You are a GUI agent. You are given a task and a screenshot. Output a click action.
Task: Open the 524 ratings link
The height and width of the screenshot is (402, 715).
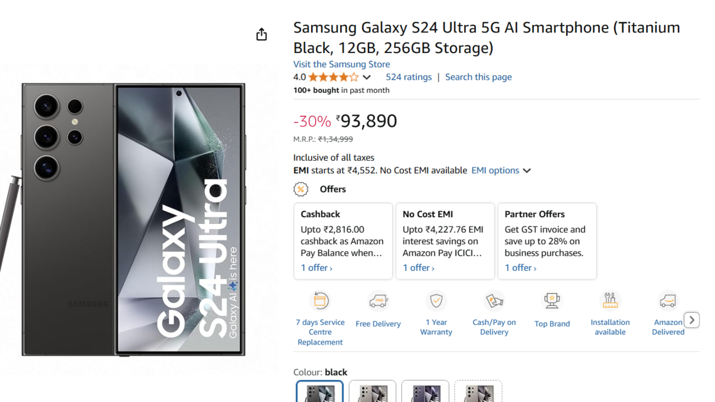point(408,77)
